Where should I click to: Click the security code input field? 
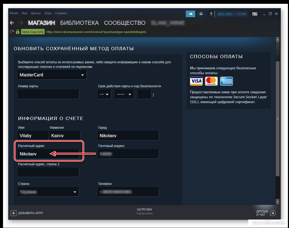(x=144, y=94)
